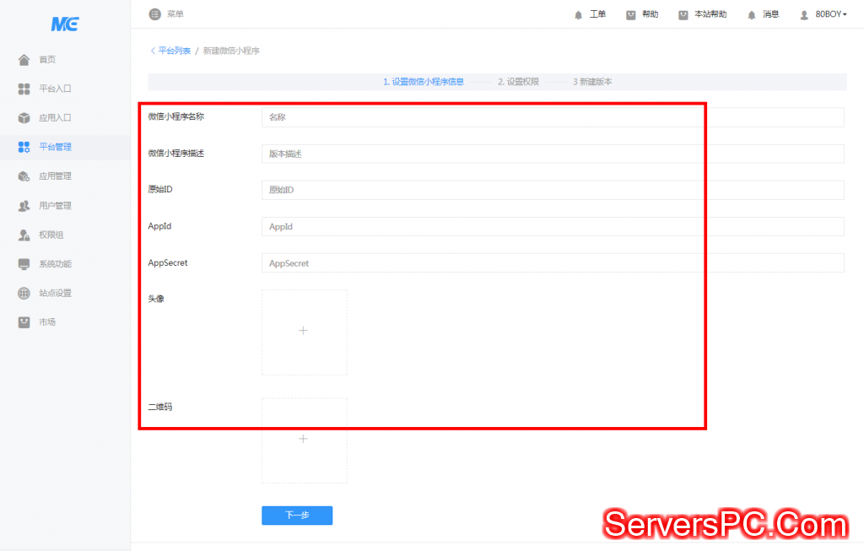Click the 应用入口 cube icon

pyautogui.click(x=24, y=118)
